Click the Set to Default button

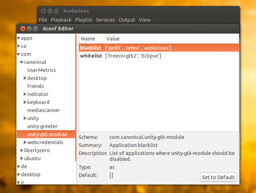(218, 177)
